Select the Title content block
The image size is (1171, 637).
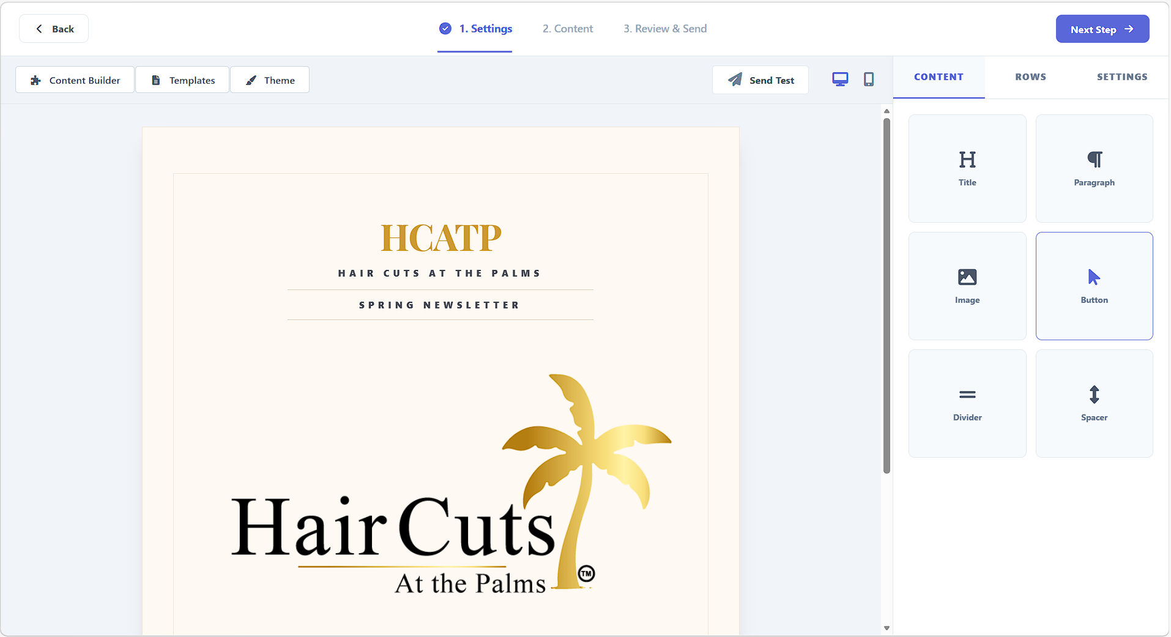pos(967,168)
